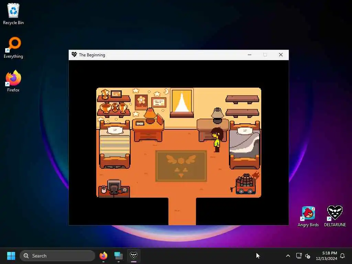The width and height of the screenshot is (352, 264).
Task: Open the network status tray icon
Action: [299, 256]
